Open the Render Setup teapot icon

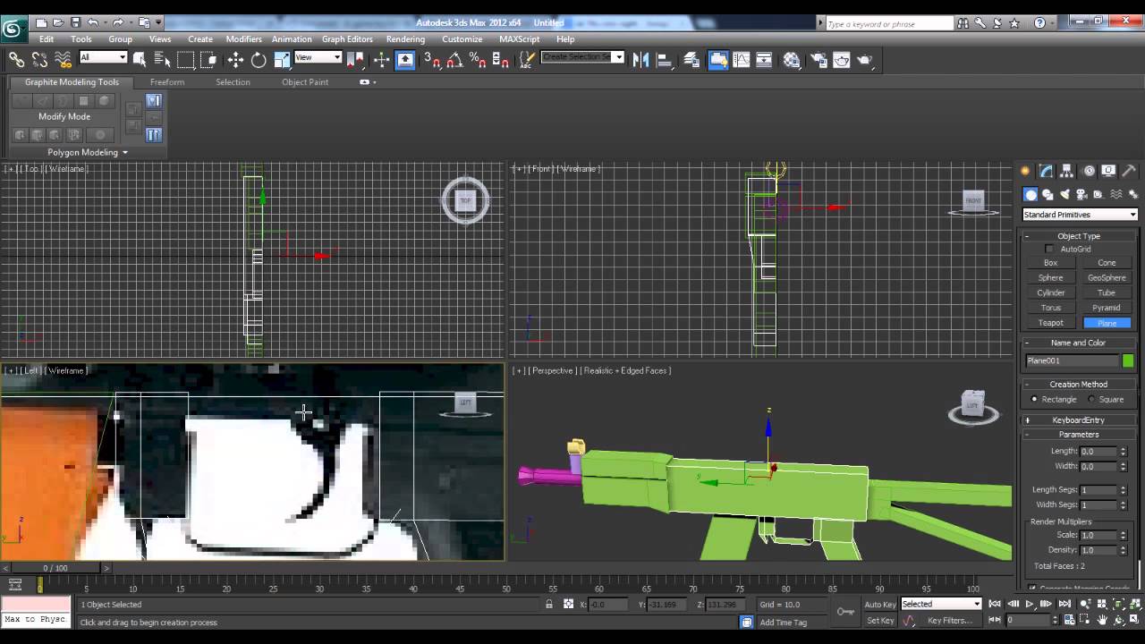click(818, 60)
